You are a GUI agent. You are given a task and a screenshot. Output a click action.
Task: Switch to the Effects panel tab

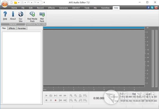coord(12,29)
